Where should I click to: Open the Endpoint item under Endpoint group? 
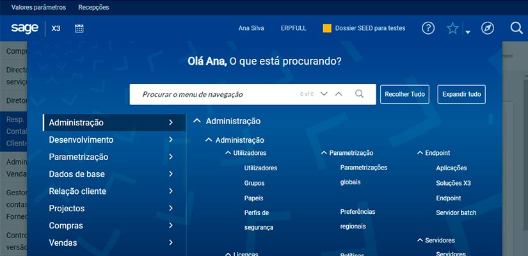click(x=449, y=198)
